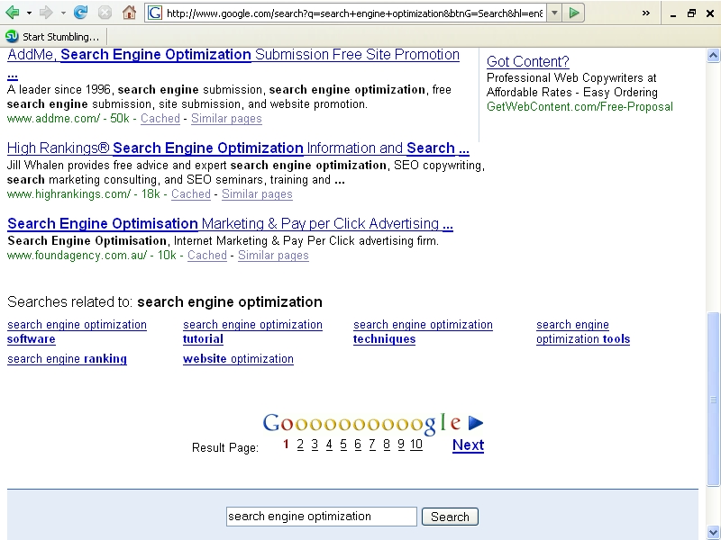Open Similar pages for highrankings.com
Screen dimensions: 721x540
(x=257, y=194)
